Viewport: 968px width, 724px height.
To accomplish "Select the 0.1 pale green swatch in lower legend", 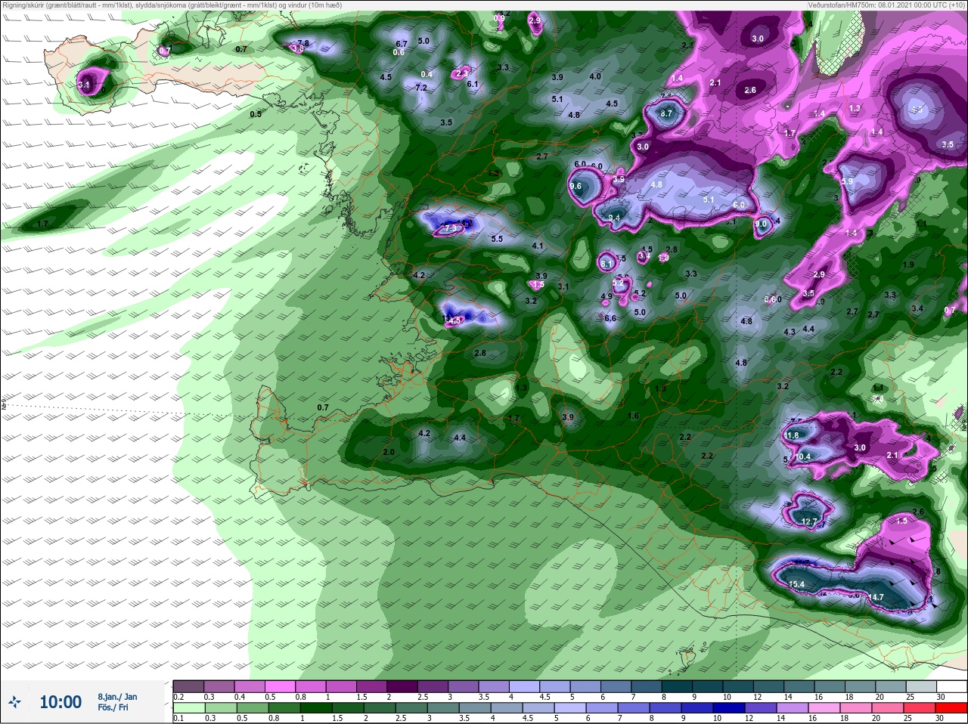I will coord(188,708).
